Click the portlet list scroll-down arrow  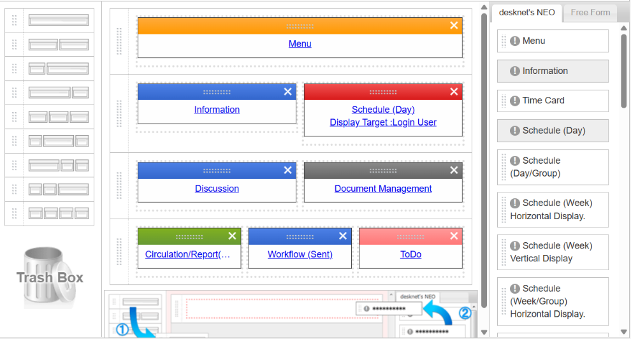624,332
